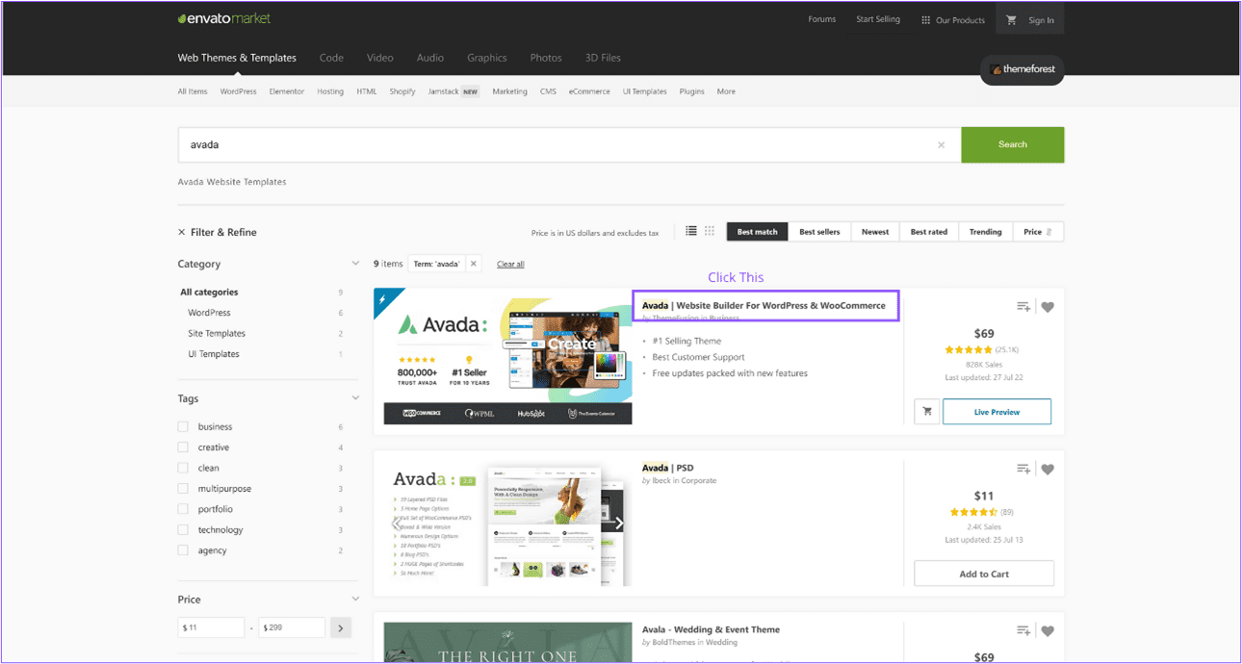The height and width of the screenshot is (664, 1242).
Task: Collapse the Category filter section
Action: (x=355, y=264)
